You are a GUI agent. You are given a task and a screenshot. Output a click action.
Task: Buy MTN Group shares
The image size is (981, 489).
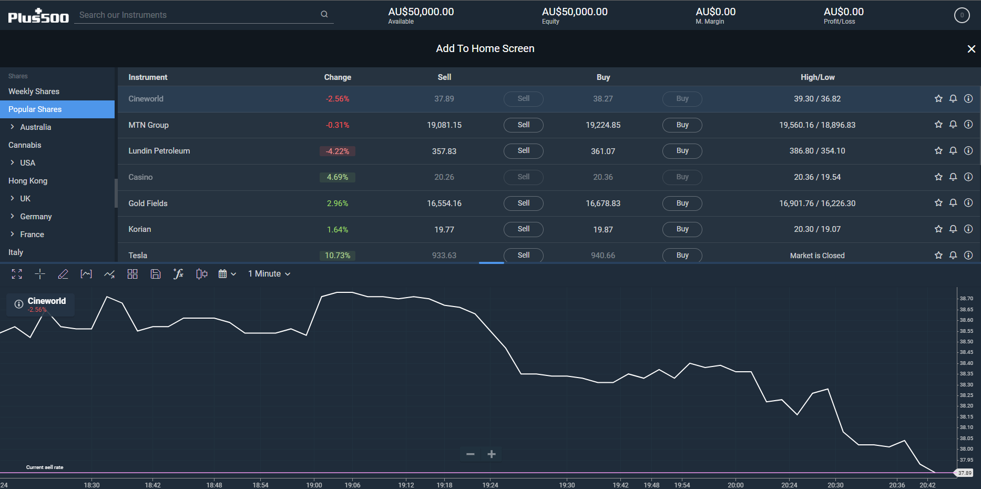click(x=682, y=125)
